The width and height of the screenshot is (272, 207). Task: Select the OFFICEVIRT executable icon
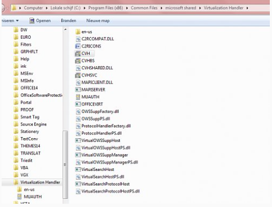coord(78,104)
